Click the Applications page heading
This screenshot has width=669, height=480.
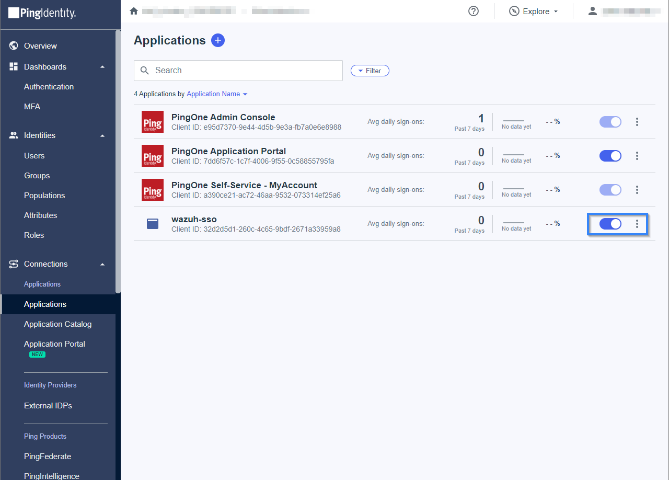pyautogui.click(x=170, y=40)
